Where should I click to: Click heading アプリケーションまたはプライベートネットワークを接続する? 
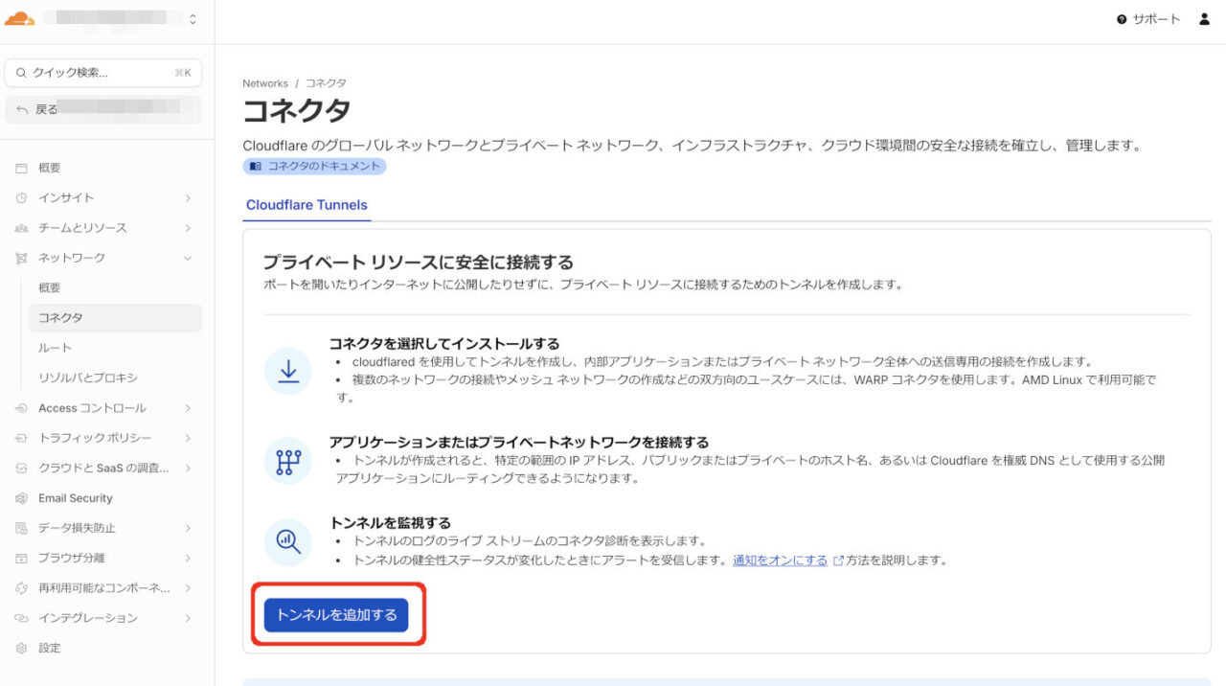519,442
